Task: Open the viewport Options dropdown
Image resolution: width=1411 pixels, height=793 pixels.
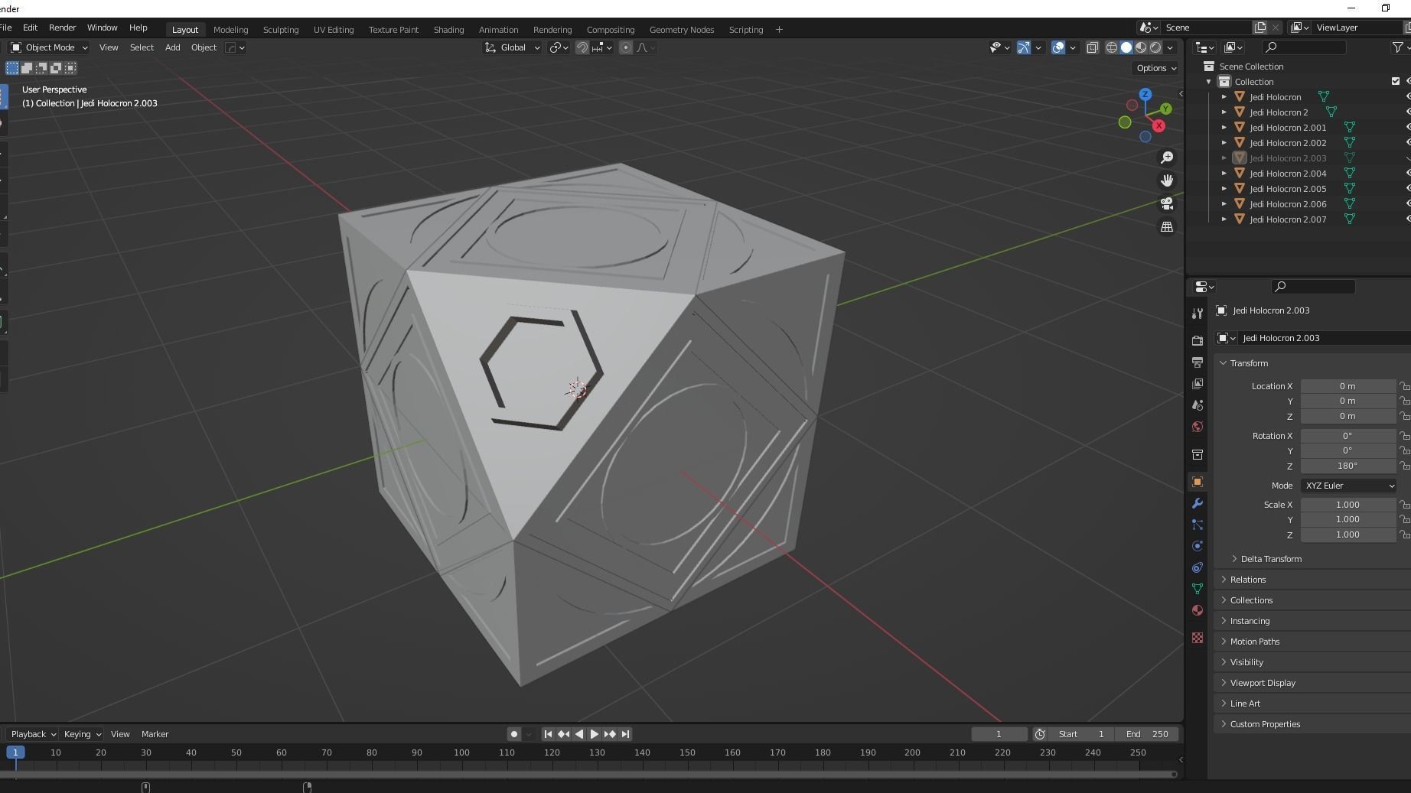Action: [x=1155, y=68]
